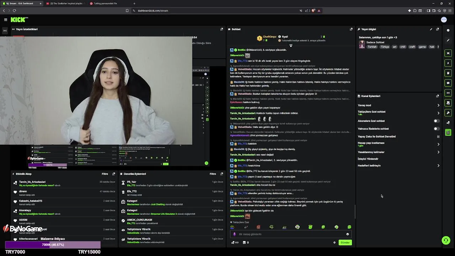Viewport: 455px width, 256px height.
Task: Open the emoji picker in message box
Action: [347, 234]
